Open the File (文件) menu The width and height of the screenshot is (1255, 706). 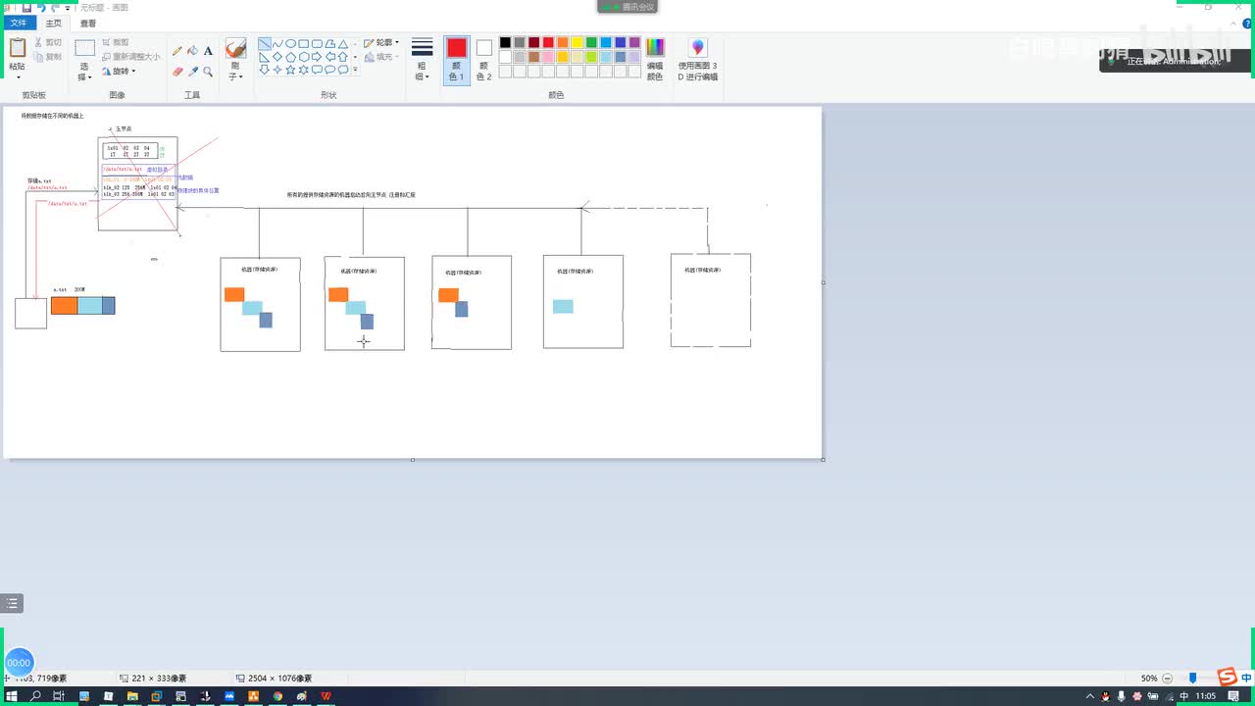[x=19, y=23]
